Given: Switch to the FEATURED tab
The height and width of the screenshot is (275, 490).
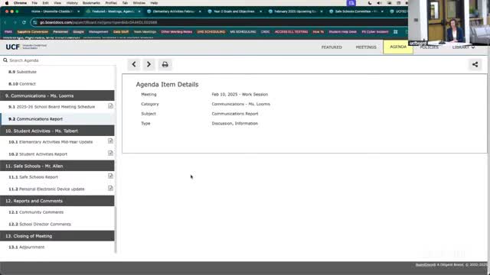Looking at the screenshot, I should pyautogui.click(x=332, y=47).
